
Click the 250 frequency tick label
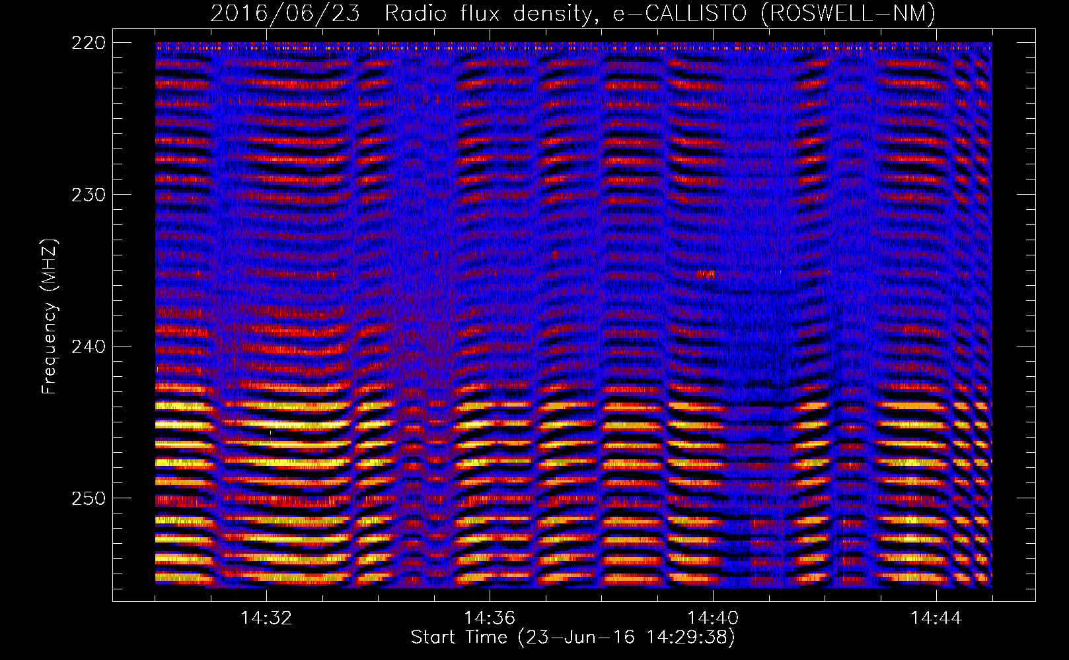click(x=88, y=498)
